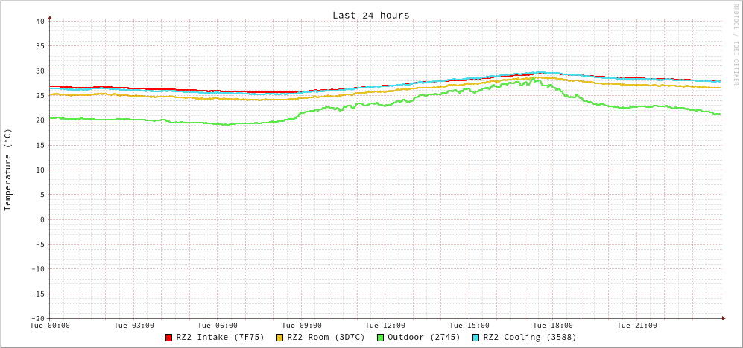
Task: Select the Outdoor (2745) legend label
Action: point(423,338)
